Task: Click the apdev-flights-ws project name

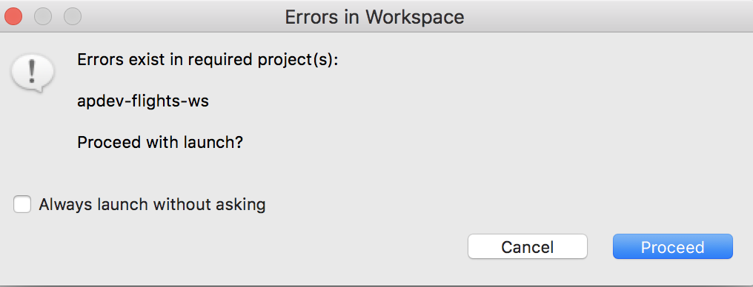Action: tap(143, 101)
